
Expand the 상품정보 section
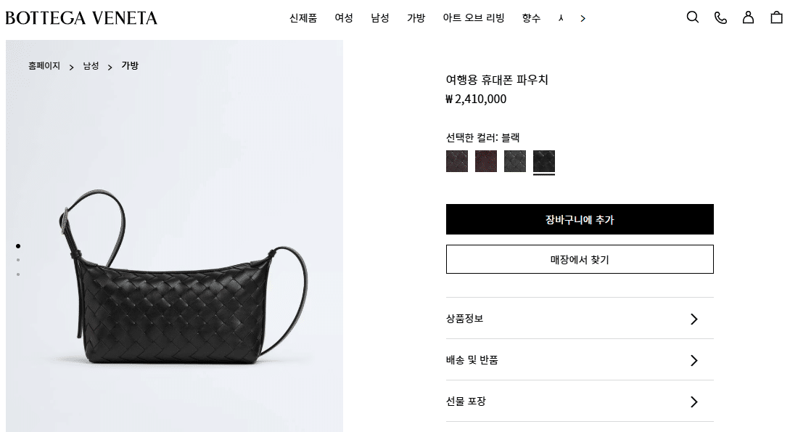580,319
